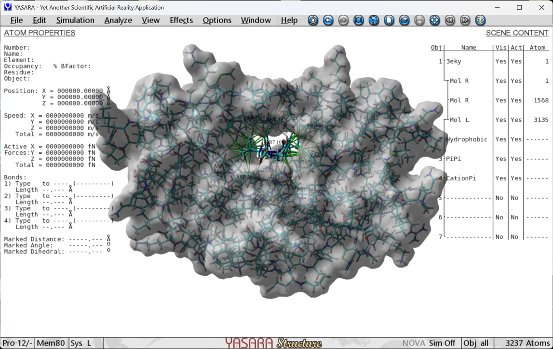Toggle Vis Yes for PiPi object
This screenshot has width=553, height=349.
point(500,159)
